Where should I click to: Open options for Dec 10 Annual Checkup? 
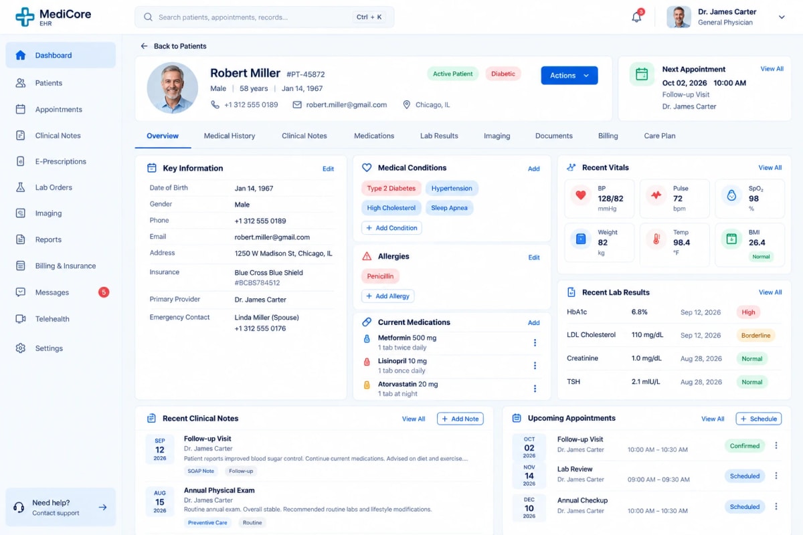pyautogui.click(x=776, y=506)
